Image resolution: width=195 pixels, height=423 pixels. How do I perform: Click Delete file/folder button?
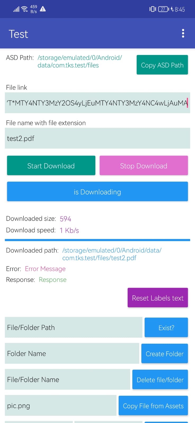[160, 379]
